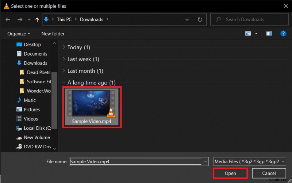Change the view layout icon

tap(248, 34)
